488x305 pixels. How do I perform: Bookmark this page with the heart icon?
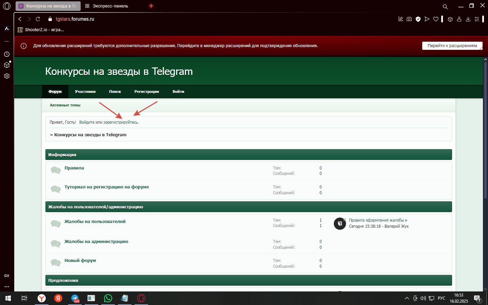click(436, 19)
